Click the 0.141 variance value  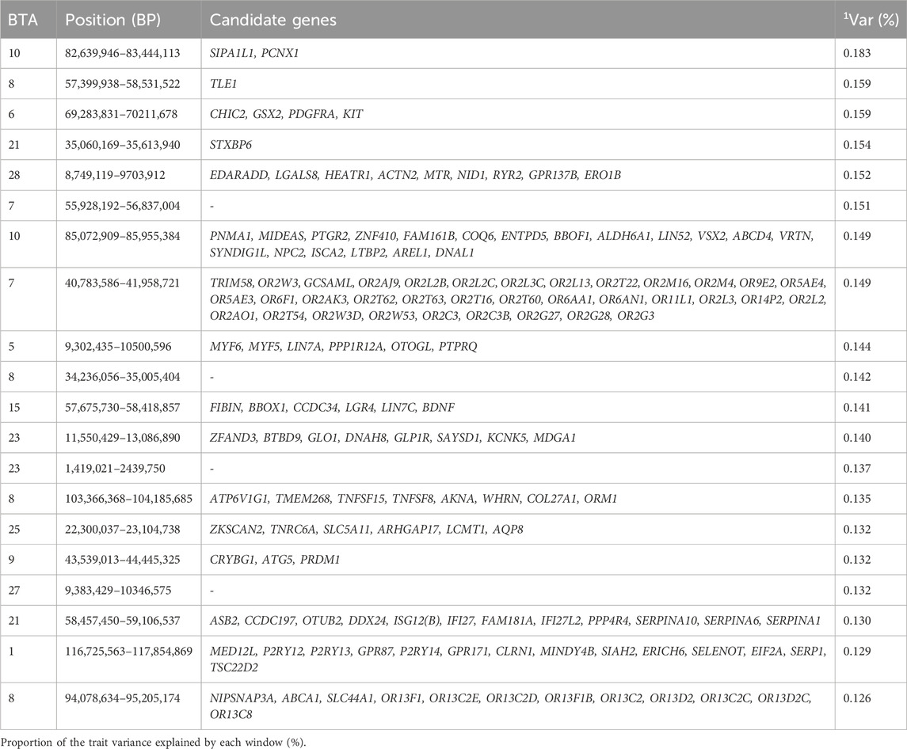pos(856,408)
